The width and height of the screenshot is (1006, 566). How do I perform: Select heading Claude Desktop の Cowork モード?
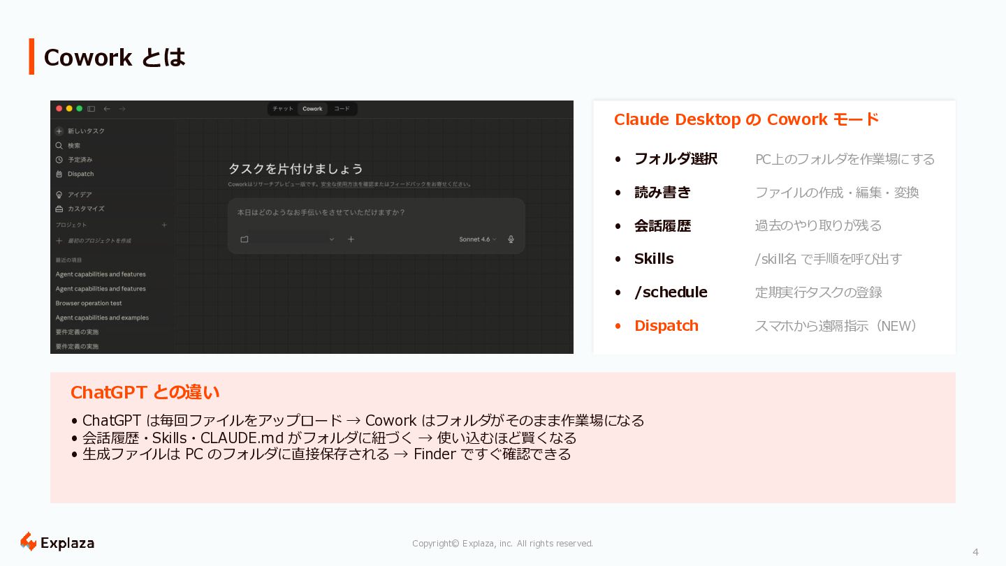point(746,119)
